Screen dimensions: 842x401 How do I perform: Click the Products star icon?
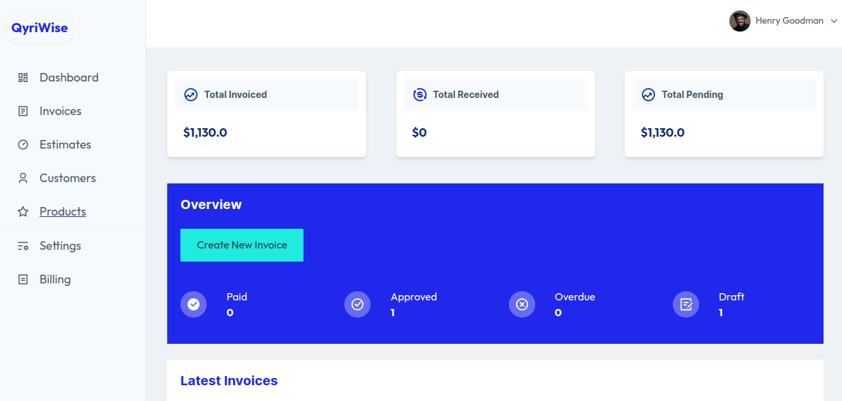(x=23, y=212)
